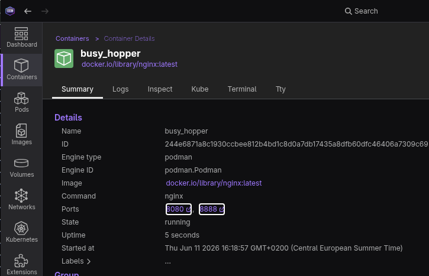Image resolution: width=429 pixels, height=276 pixels.
Task: Click the Name value busy_hopper
Action: [x=186, y=131]
